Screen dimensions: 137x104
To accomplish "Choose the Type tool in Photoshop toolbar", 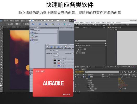I will [x=1, y=70].
